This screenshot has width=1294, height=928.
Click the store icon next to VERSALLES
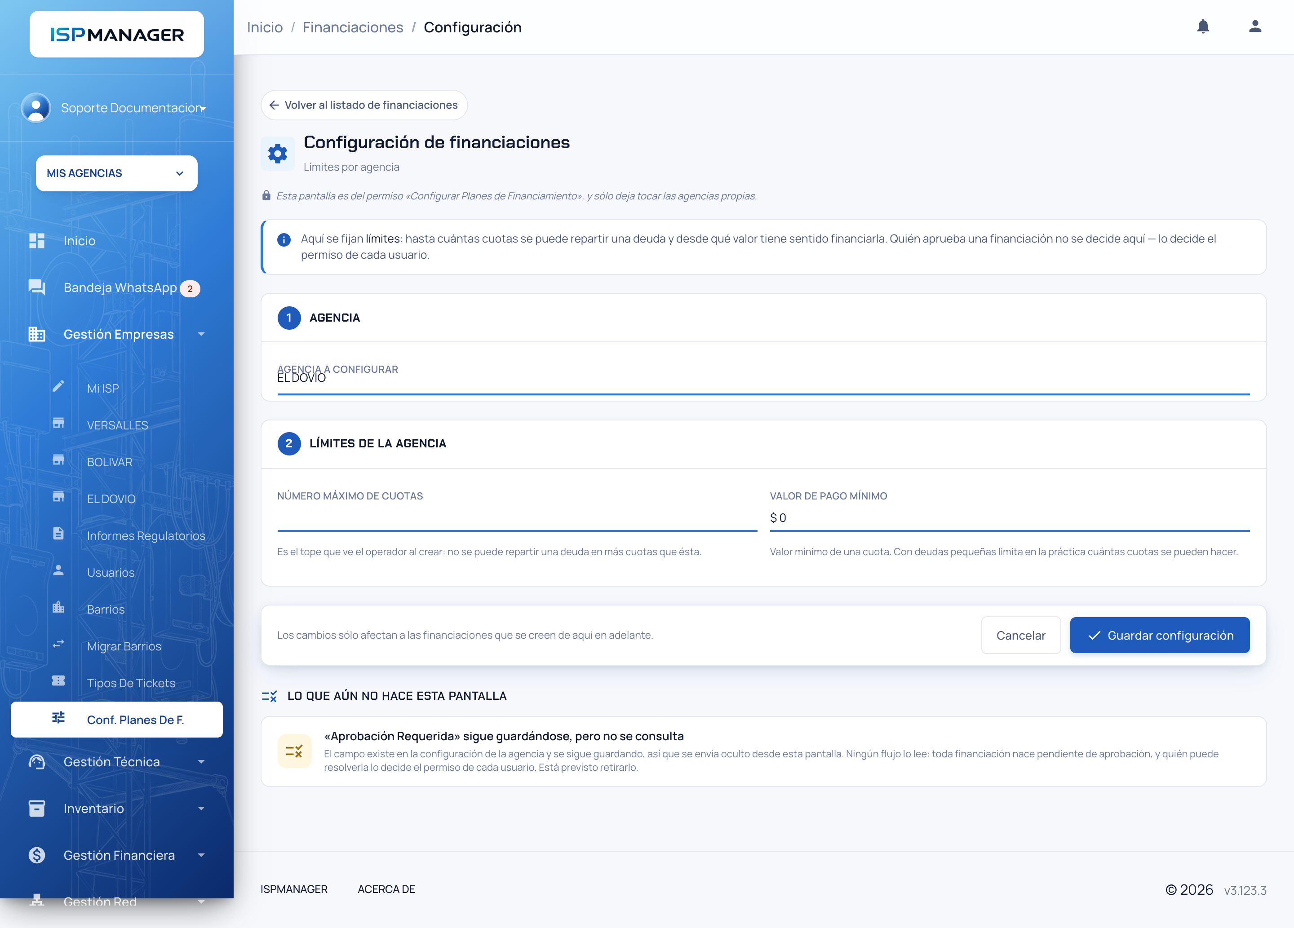tap(58, 423)
